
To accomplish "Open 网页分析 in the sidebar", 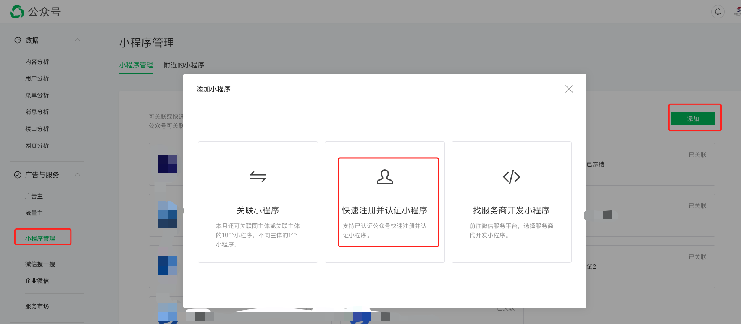I will pyautogui.click(x=37, y=145).
